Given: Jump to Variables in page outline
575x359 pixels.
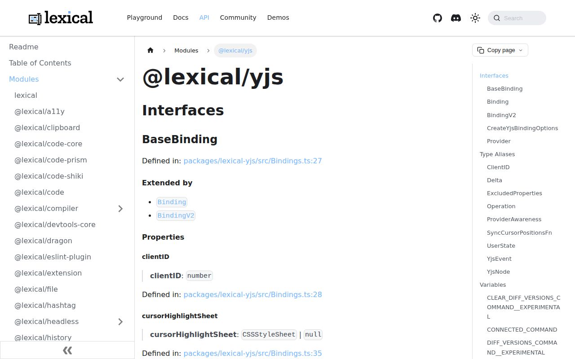Looking at the screenshot, I should (x=493, y=285).
